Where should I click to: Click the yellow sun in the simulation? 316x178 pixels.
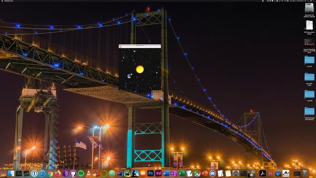[140, 69]
